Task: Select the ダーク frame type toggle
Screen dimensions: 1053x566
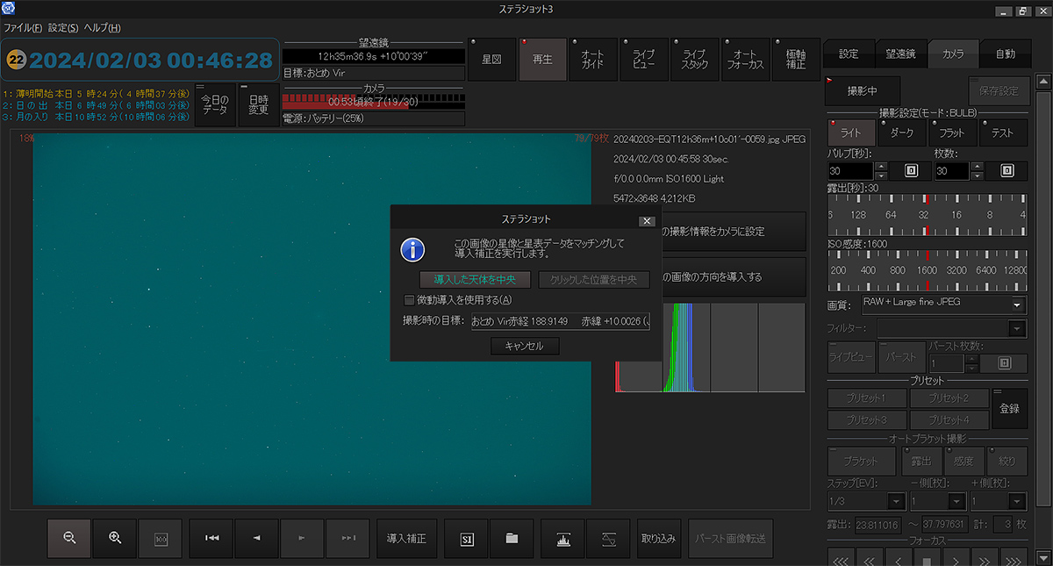Action: pos(901,133)
